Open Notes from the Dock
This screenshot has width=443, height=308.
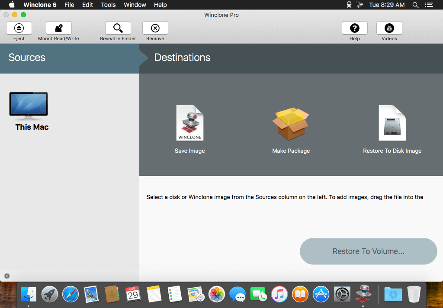[x=154, y=294]
